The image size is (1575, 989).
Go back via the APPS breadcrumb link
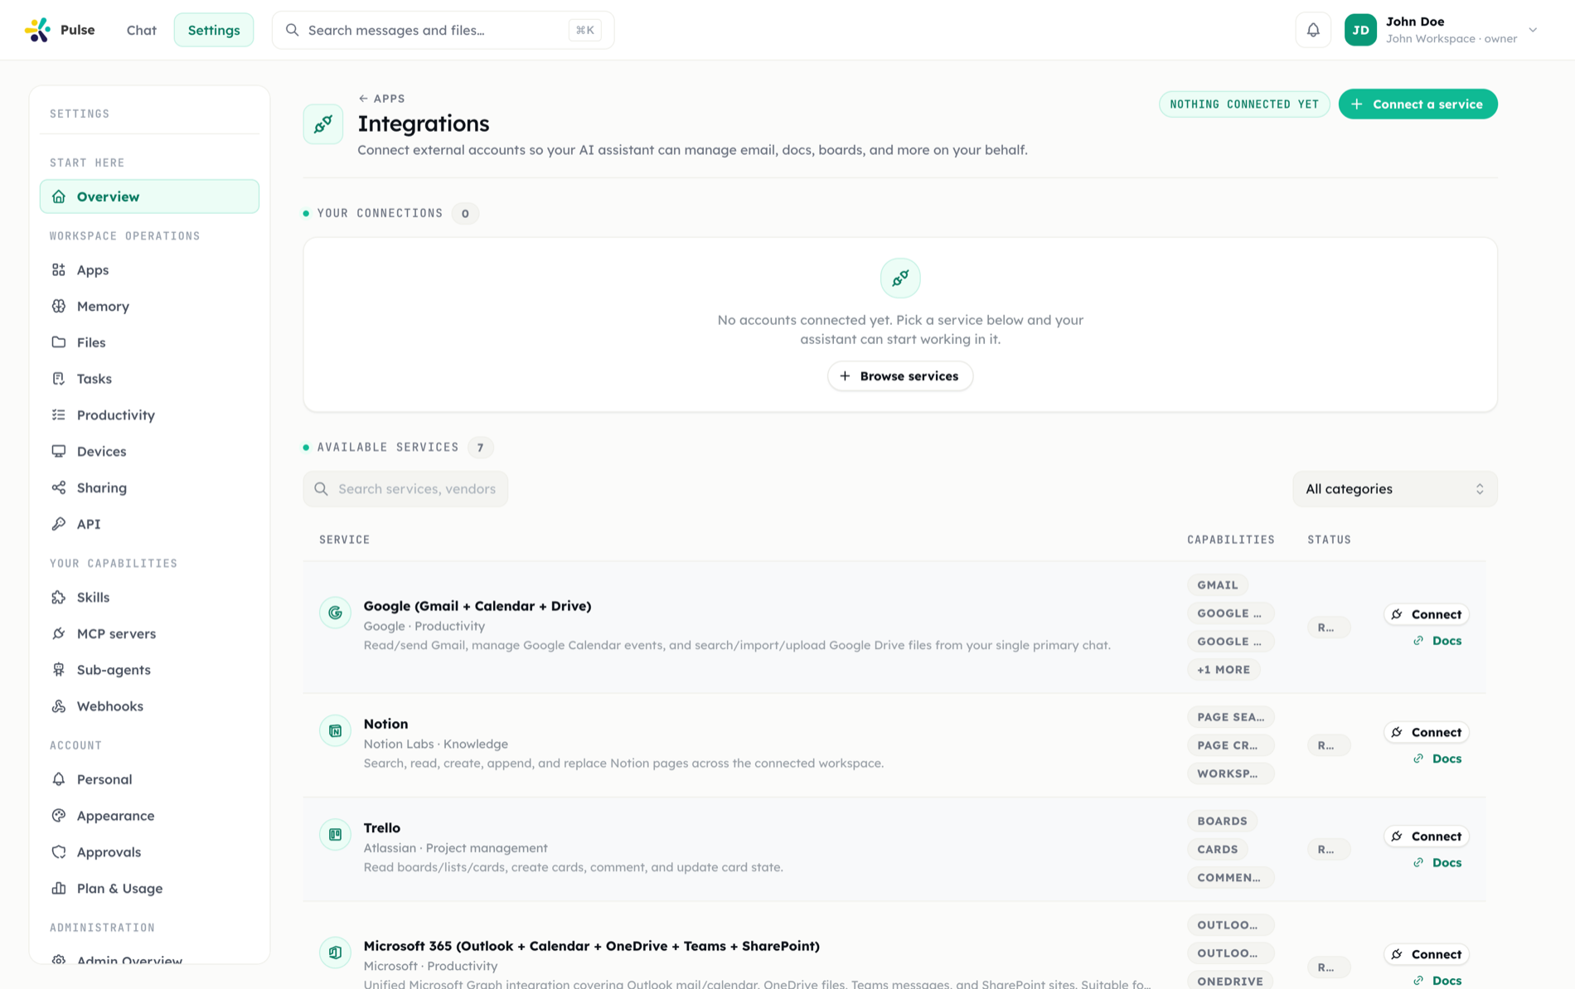pos(382,99)
